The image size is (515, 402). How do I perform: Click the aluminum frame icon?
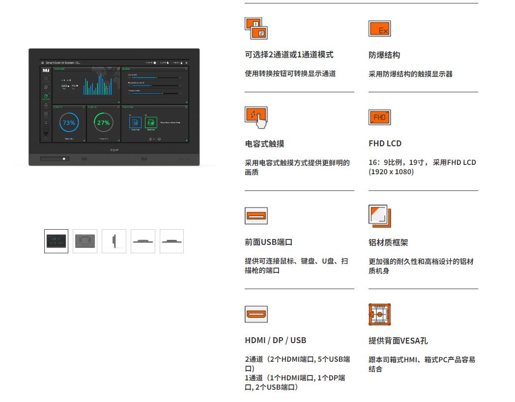[379, 216]
